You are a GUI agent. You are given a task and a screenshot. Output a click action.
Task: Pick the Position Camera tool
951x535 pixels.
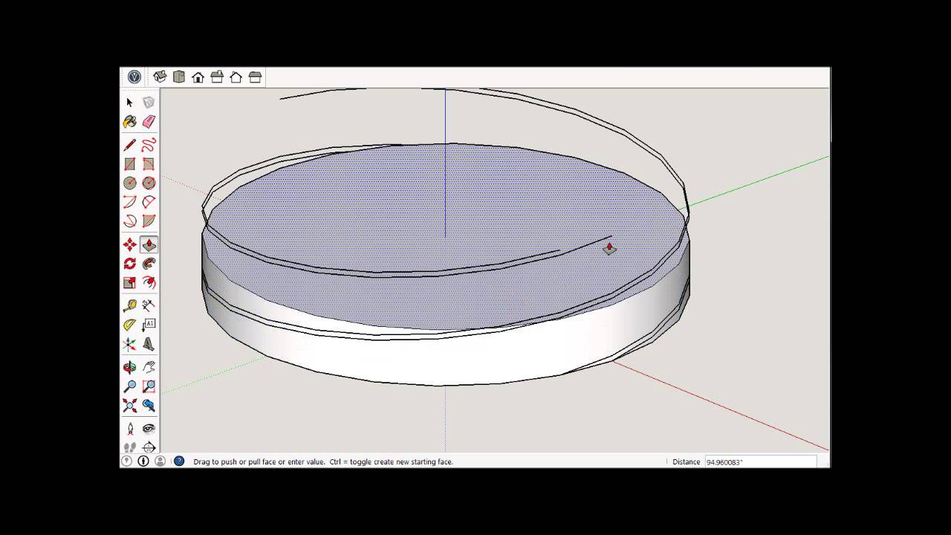[130, 429]
